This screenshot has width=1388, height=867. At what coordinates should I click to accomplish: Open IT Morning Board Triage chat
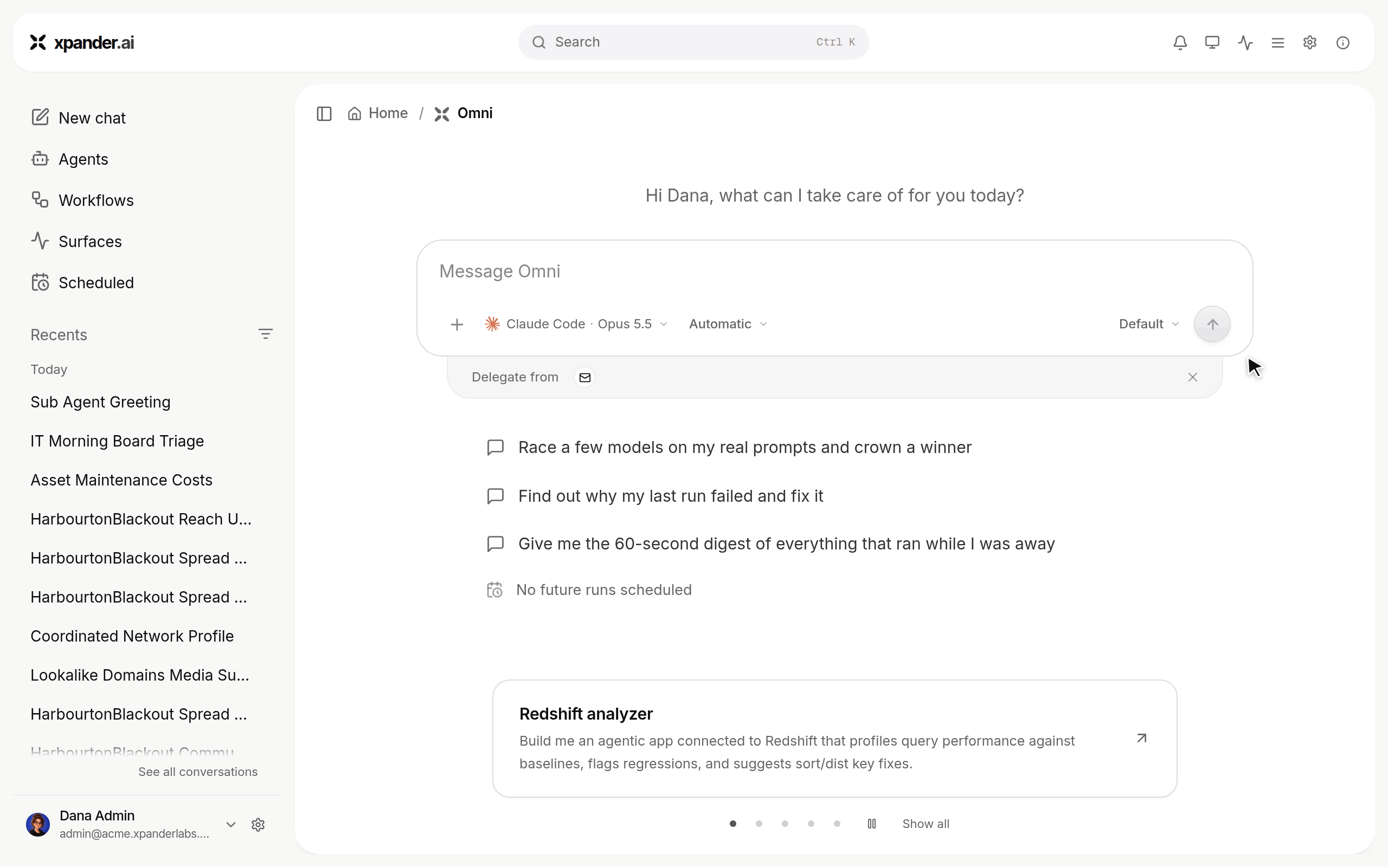[117, 441]
